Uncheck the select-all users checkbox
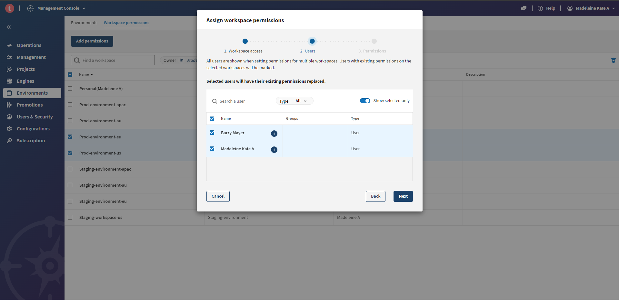This screenshot has width=619, height=300. tap(212, 119)
